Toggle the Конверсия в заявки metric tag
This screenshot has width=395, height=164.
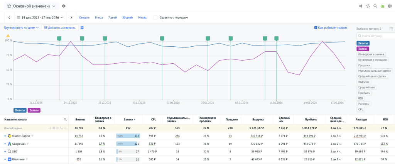click(x=371, y=54)
